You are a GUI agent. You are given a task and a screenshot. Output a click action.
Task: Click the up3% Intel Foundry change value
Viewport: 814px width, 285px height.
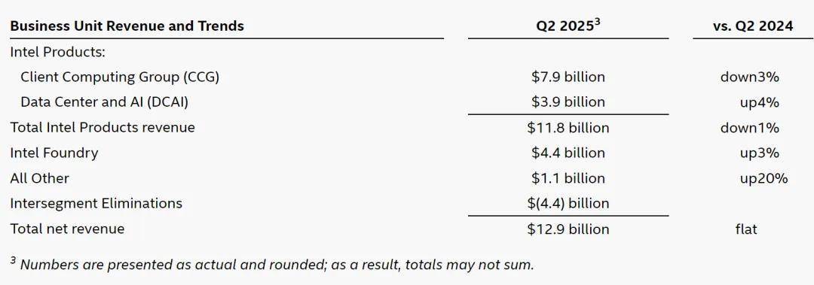(x=760, y=153)
